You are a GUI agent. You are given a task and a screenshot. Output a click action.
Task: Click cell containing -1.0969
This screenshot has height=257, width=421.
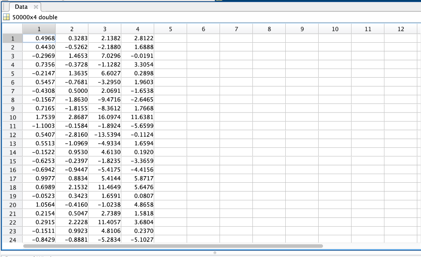click(x=72, y=143)
